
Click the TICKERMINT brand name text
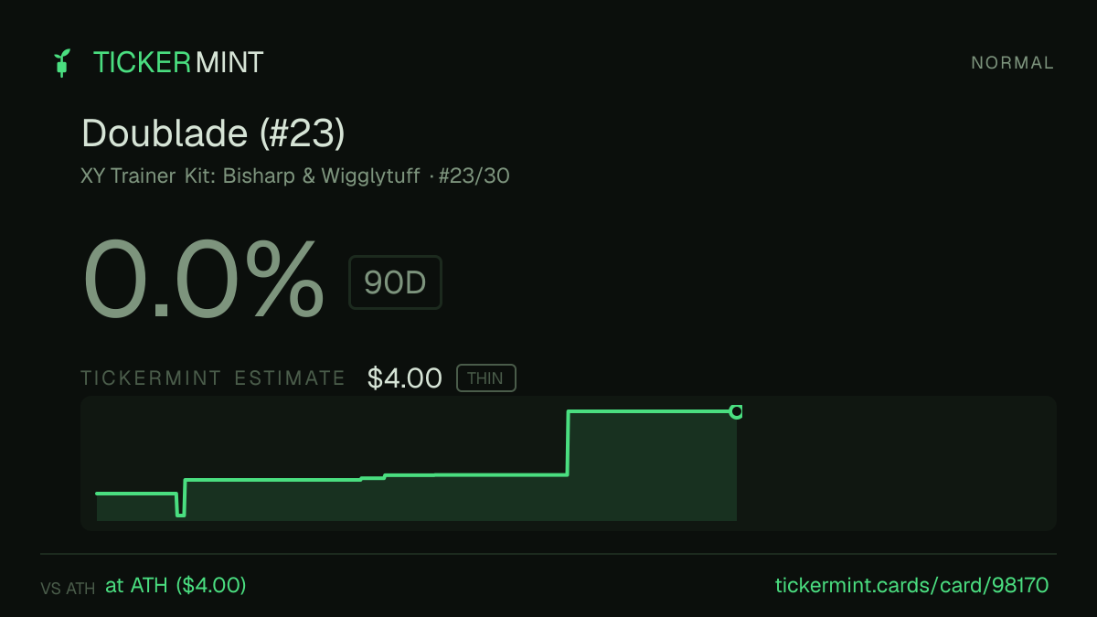[178, 62]
